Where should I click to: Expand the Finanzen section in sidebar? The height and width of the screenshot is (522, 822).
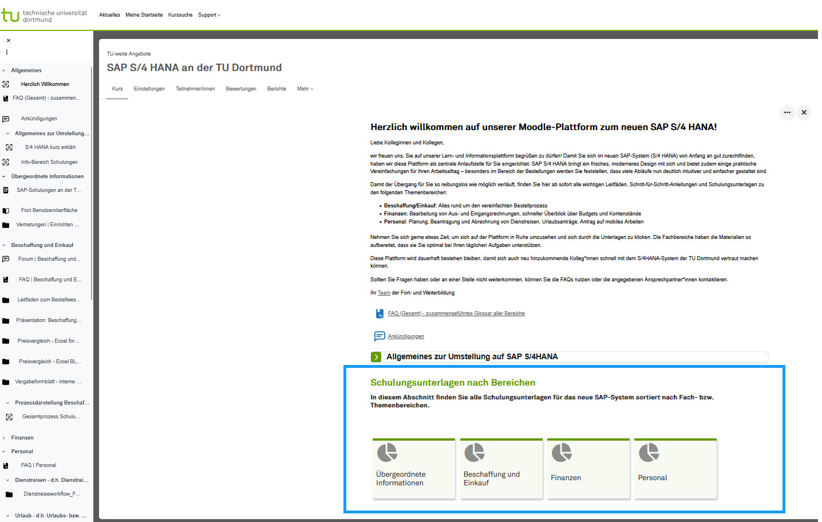click(x=4, y=438)
